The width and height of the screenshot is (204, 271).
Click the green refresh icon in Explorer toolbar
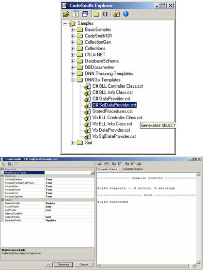pos(75,14)
